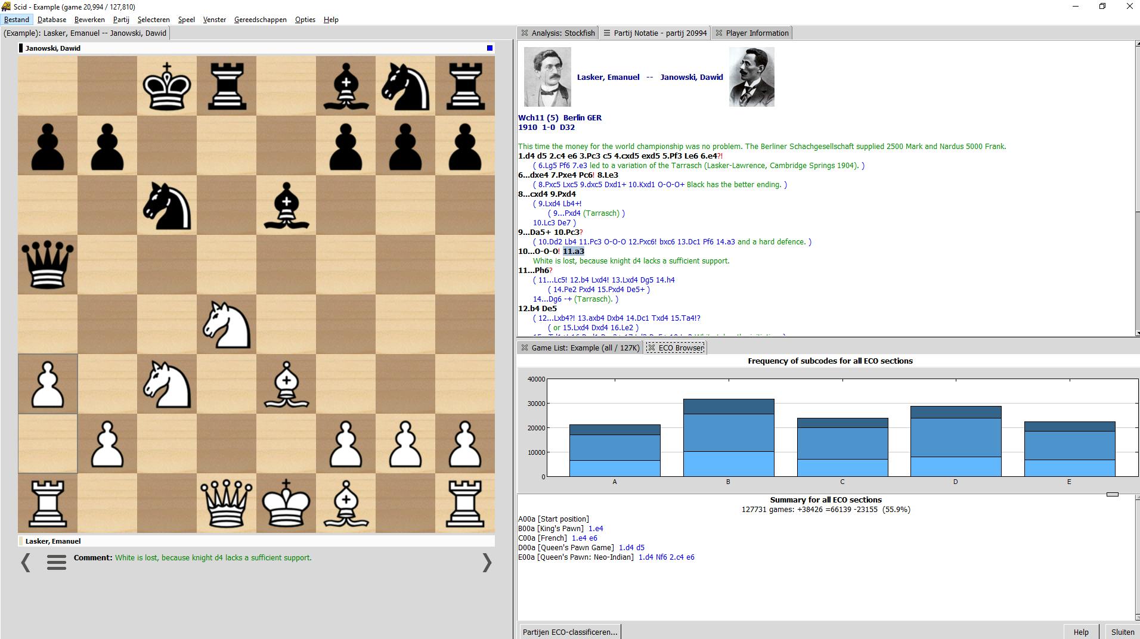The height and width of the screenshot is (639, 1140).
Task: Open the Janowski, Dawid player link
Action: point(692,77)
